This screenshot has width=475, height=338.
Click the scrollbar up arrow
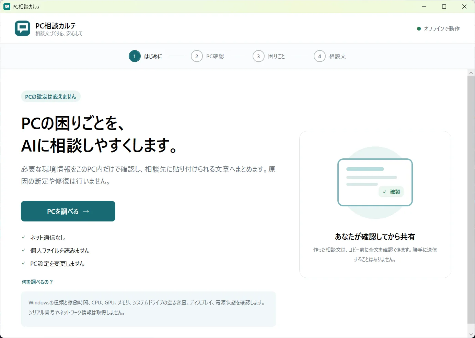point(471,73)
